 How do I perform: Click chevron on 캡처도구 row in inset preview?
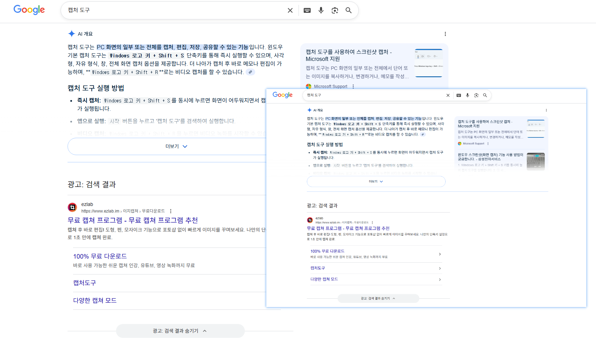[440, 268]
